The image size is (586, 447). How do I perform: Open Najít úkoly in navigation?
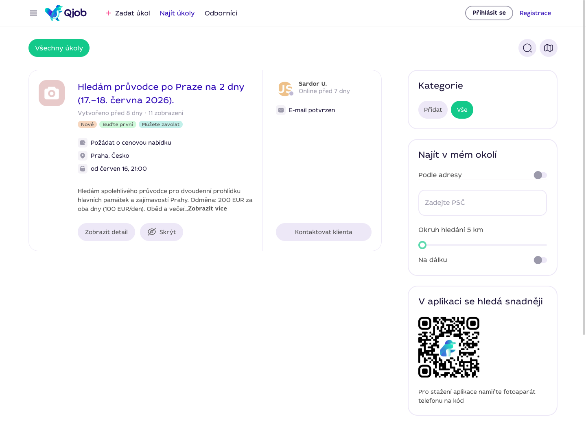tap(177, 13)
